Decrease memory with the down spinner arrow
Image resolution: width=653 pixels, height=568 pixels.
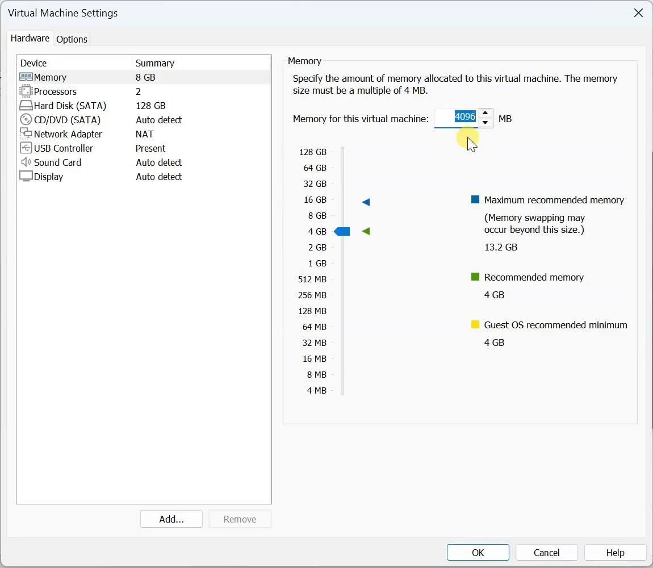click(x=485, y=123)
